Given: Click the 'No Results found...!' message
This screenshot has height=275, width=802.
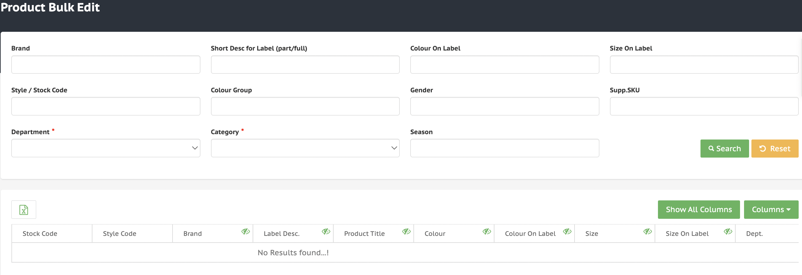Looking at the screenshot, I should coord(293,253).
